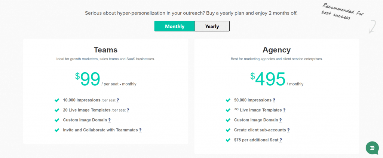This screenshot has height=158, width=383.
Task: Click the Agency plan heading
Action: [277, 50]
